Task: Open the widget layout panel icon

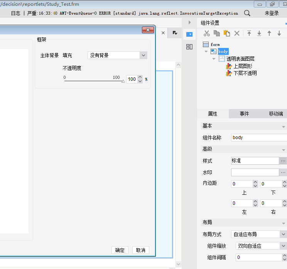Action: point(189,47)
